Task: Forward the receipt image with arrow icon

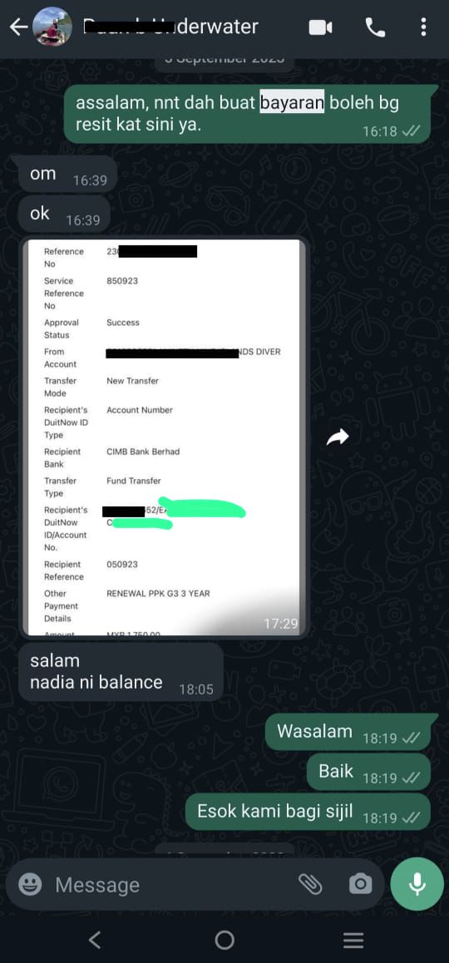Action: click(338, 437)
